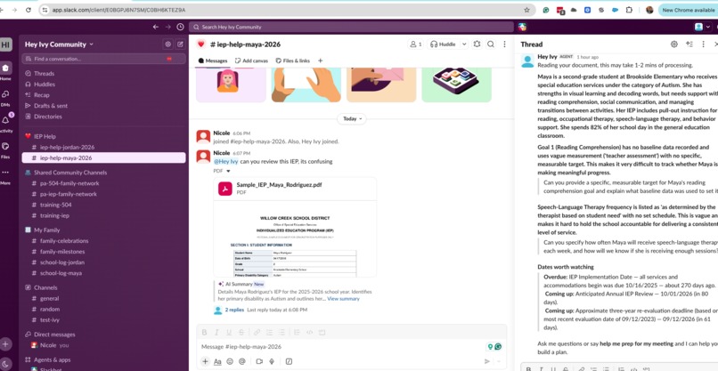Click the Slack AI colorful icon in top bar
This screenshot has width=718, height=371.
click(x=523, y=27)
